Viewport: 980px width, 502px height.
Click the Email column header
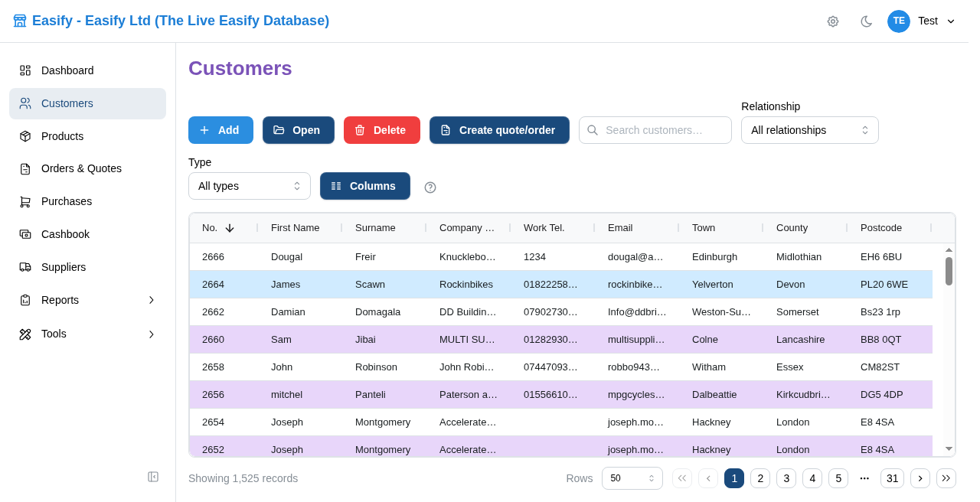pyautogui.click(x=620, y=228)
